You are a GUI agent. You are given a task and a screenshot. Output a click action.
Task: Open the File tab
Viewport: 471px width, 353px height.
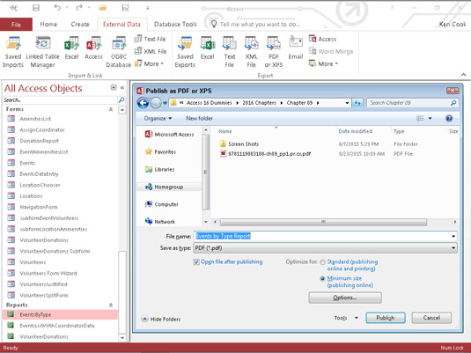16,25
